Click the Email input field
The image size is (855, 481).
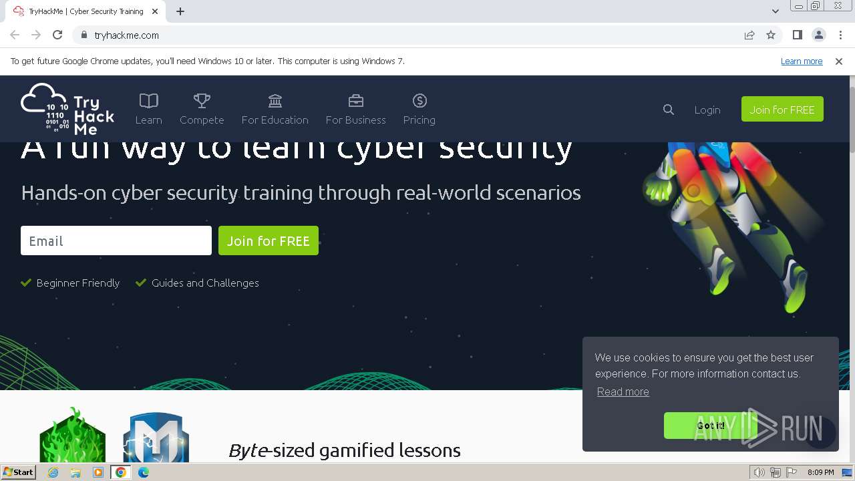(116, 240)
